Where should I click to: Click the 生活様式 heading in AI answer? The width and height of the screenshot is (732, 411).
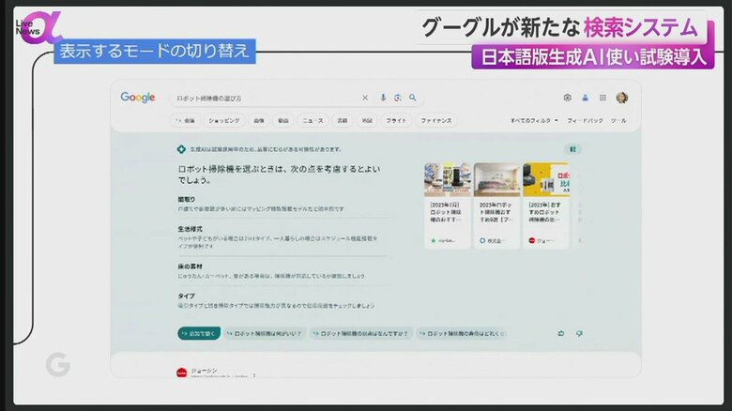pos(190,229)
